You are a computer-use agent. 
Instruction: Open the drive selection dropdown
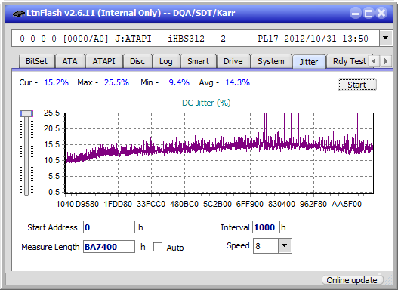[x=386, y=39]
